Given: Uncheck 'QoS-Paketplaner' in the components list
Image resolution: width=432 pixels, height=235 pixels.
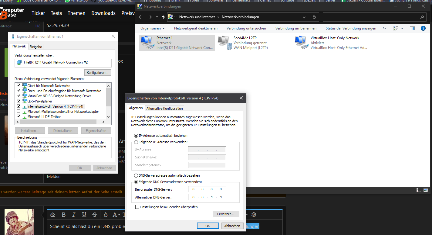Looking at the screenshot, I should pyautogui.click(x=19, y=101).
